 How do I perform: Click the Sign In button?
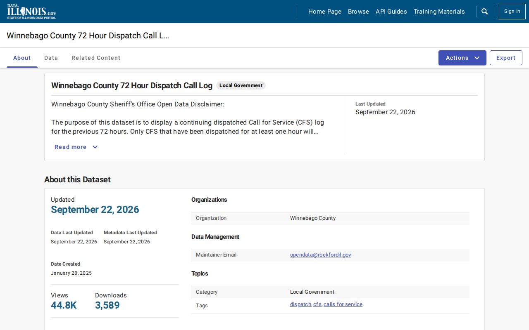click(x=512, y=12)
